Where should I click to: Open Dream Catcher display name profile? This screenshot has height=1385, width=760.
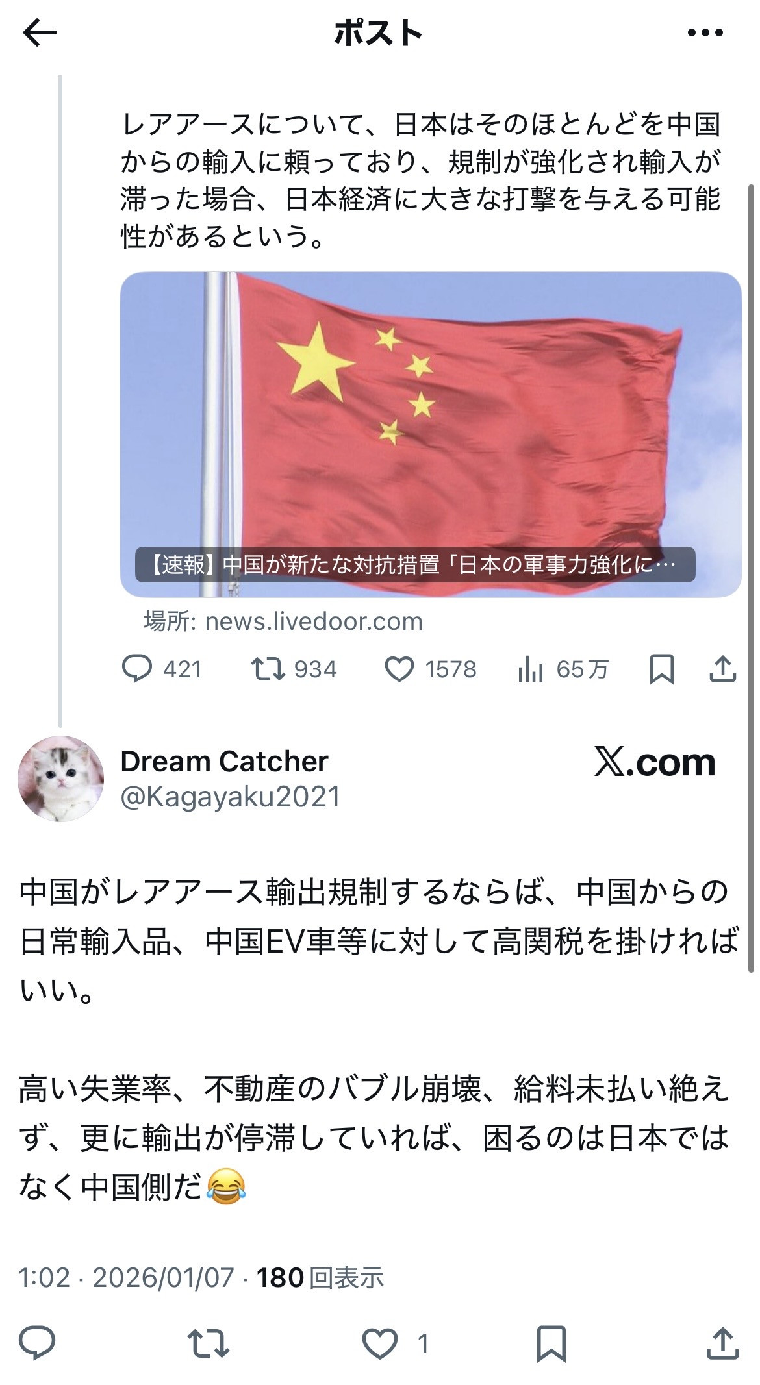(x=224, y=761)
